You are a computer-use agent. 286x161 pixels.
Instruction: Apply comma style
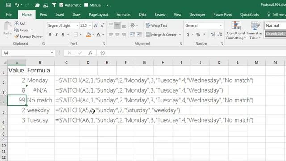click(x=204, y=34)
